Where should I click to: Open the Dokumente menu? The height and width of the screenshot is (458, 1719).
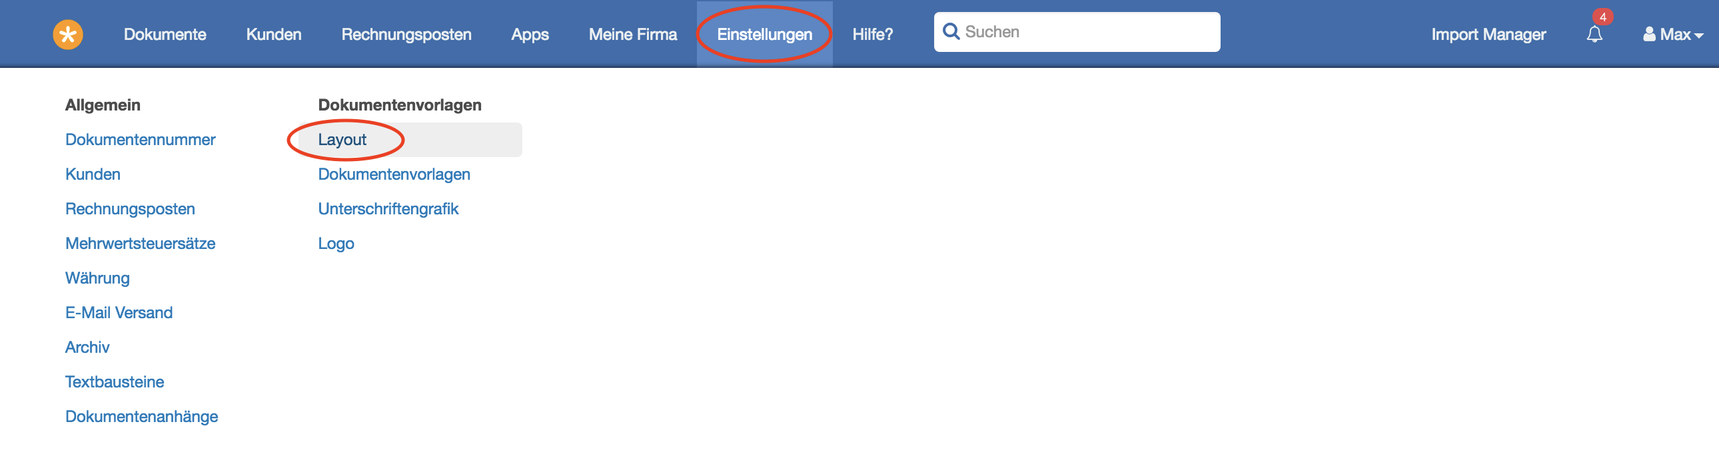click(165, 34)
